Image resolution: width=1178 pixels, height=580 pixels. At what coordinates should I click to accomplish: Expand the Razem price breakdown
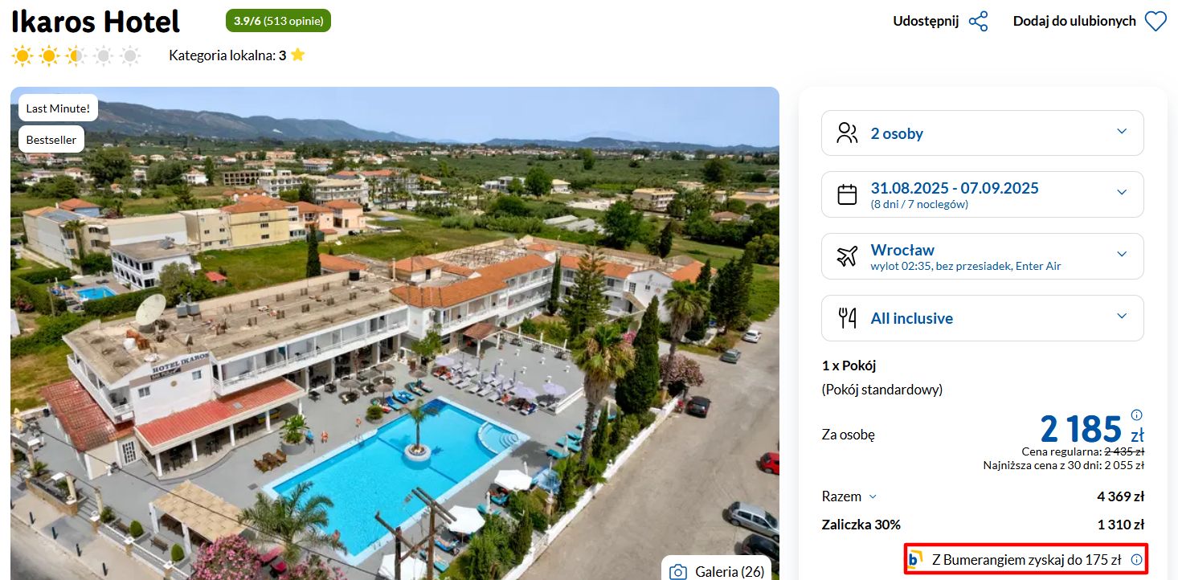pos(849,496)
